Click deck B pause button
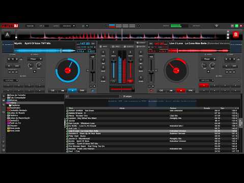244x183 pixels. point(171,90)
